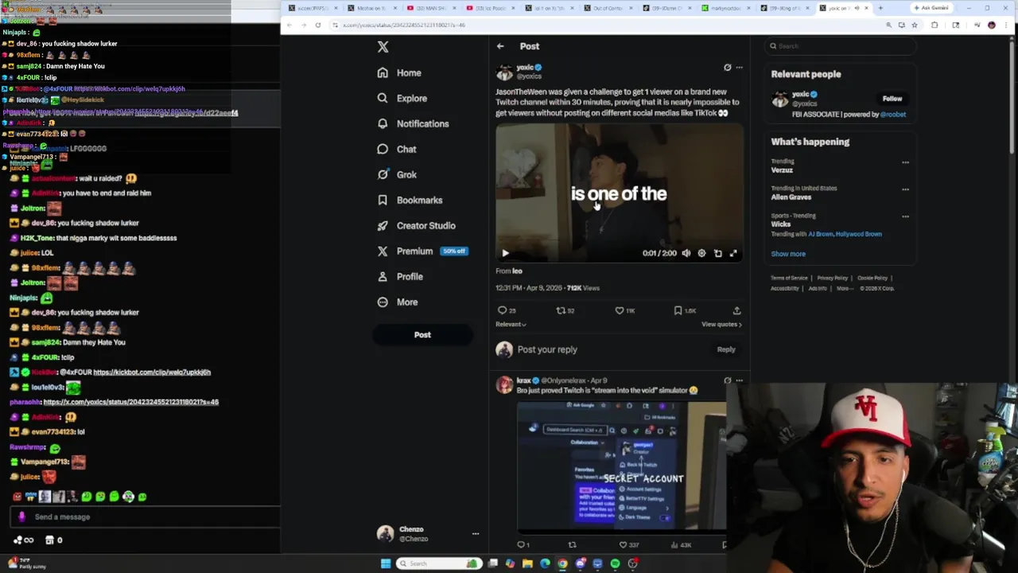
Task: Open Creator Studio in sidebar
Action: pyautogui.click(x=416, y=225)
